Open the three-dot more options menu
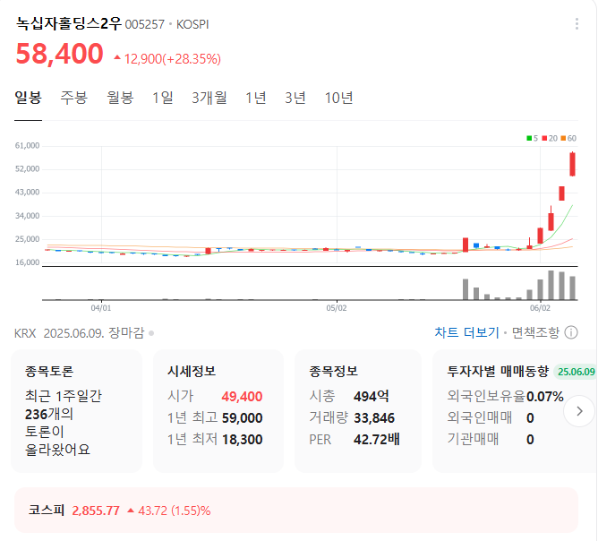 click(x=577, y=23)
